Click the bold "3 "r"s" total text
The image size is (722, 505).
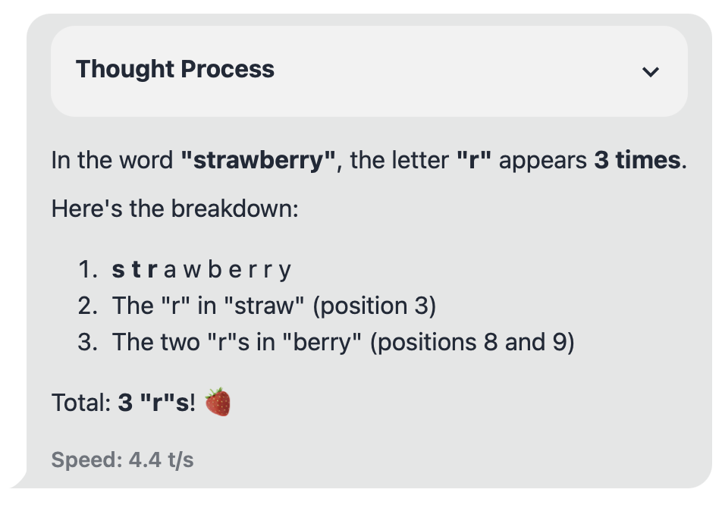point(156,403)
